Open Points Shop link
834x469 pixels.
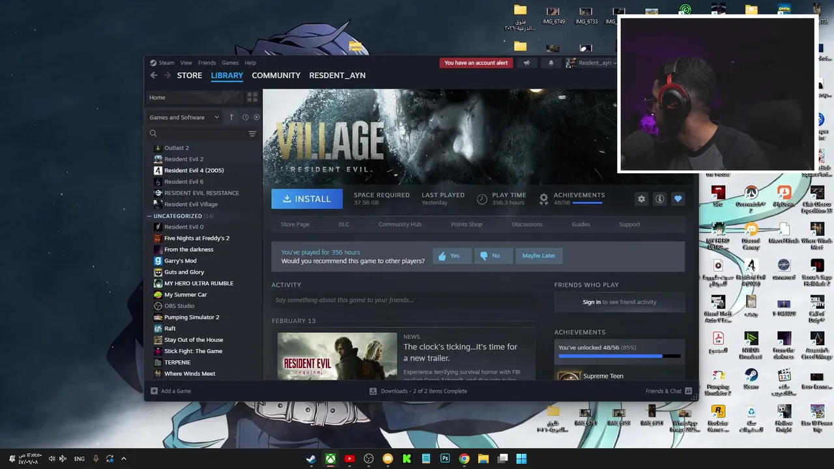[467, 224]
